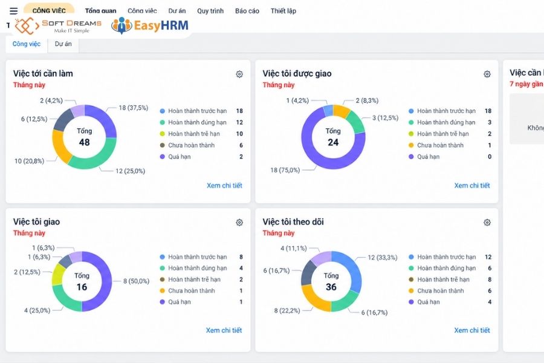This screenshot has width=544, height=363.
Task: Click the 10 (20,8%) chart label
Action: (x=29, y=161)
